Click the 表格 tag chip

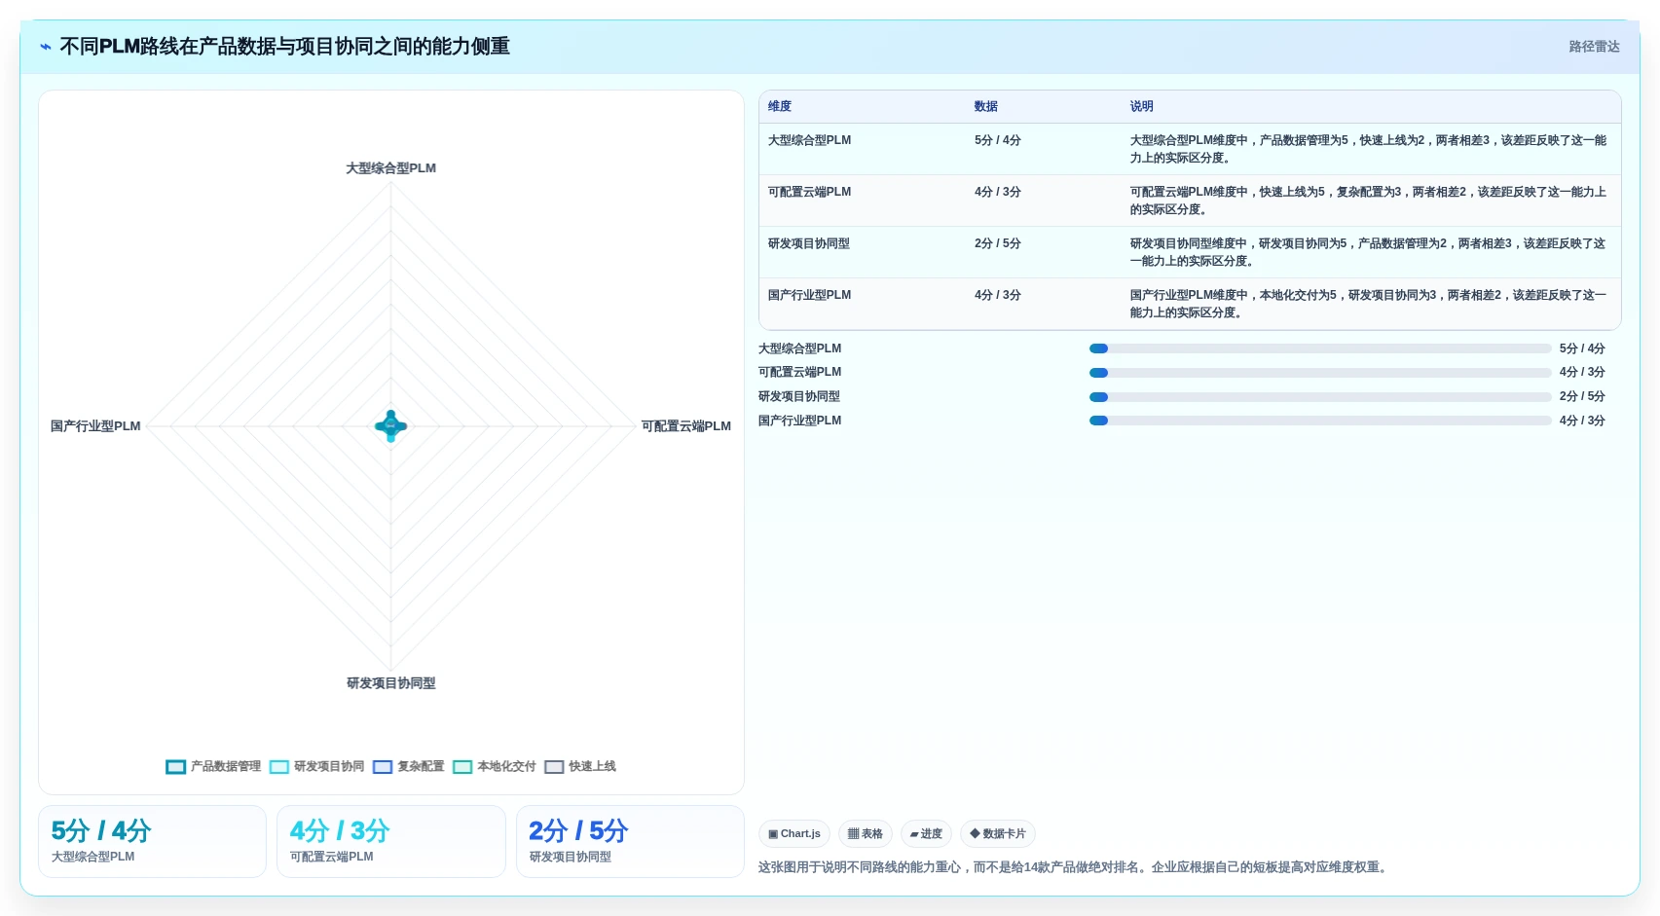[x=866, y=833]
